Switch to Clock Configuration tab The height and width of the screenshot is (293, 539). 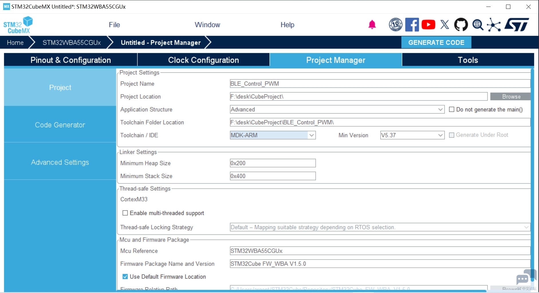(204, 60)
